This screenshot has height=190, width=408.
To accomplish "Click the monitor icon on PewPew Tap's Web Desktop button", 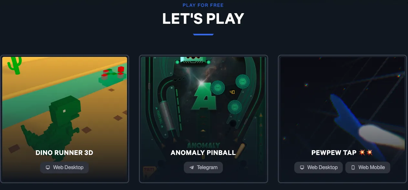I will [302, 167].
